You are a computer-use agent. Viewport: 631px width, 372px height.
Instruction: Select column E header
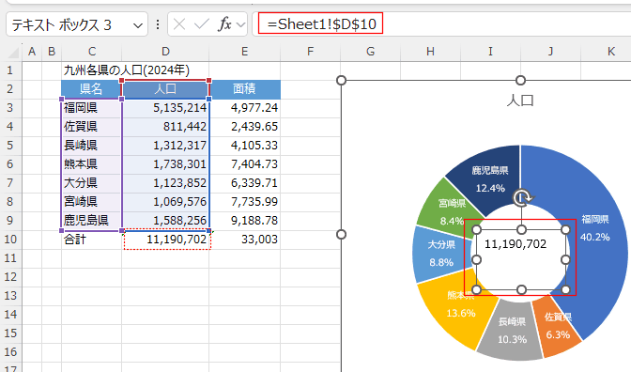[x=245, y=52]
